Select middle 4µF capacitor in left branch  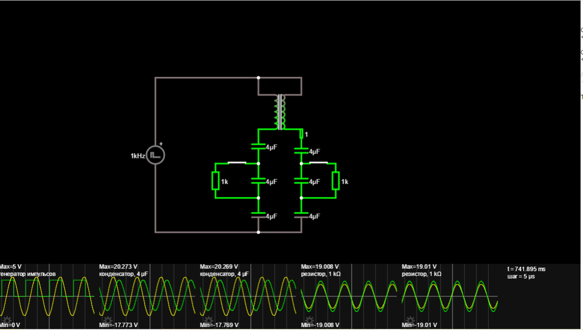(x=258, y=181)
